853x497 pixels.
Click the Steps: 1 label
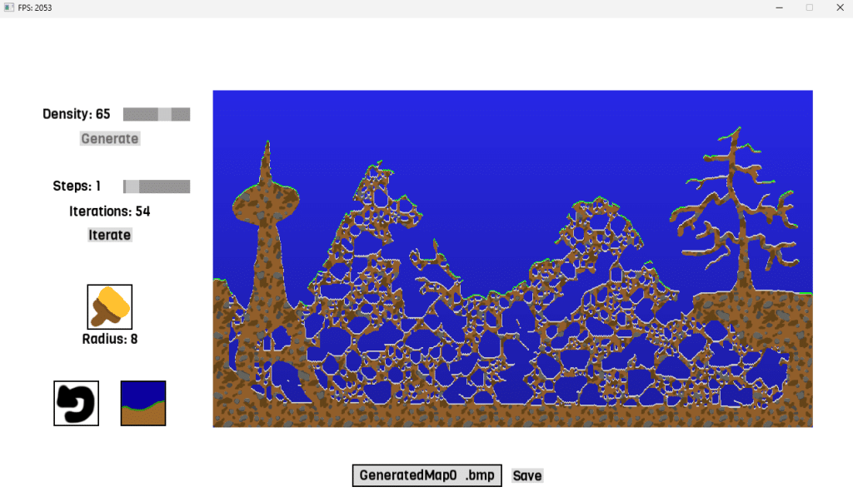click(77, 186)
